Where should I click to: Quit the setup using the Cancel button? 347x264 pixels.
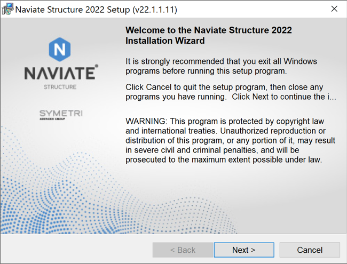(x=310, y=250)
